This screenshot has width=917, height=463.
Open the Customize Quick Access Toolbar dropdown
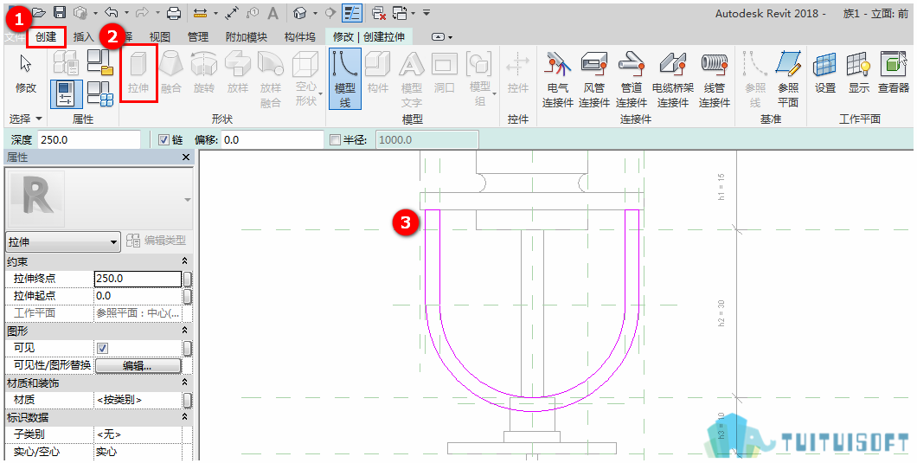click(x=426, y=12)
